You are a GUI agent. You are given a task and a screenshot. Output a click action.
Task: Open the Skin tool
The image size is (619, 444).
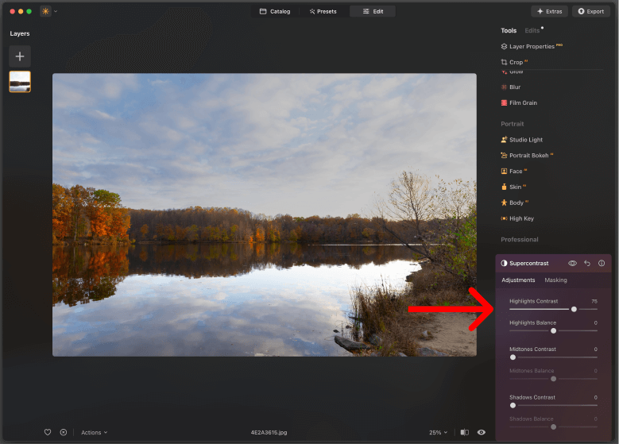point(513,187)
